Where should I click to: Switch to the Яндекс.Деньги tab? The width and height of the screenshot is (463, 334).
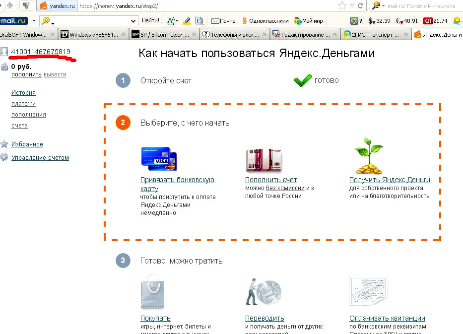point(437,35)
